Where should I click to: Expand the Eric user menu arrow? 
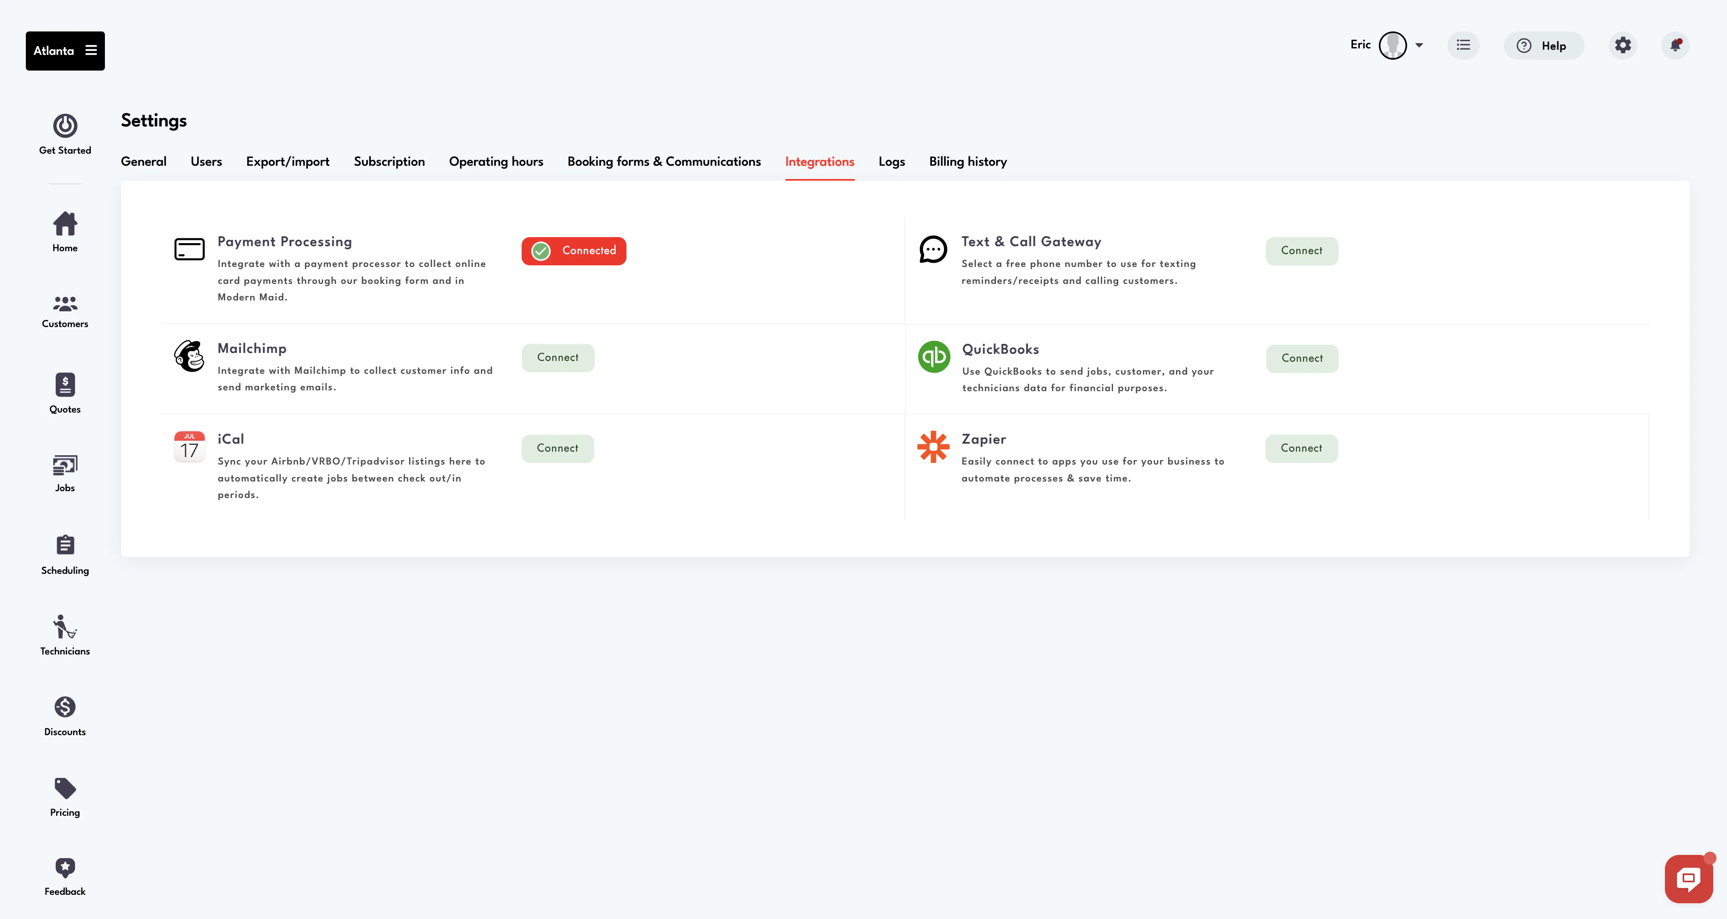pos(1419,46)
